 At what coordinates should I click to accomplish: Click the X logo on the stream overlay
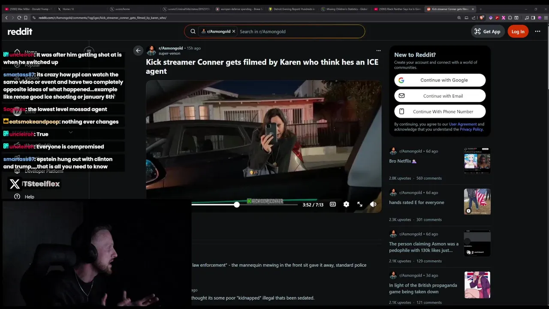pyautogui.click(x=15, y=184)
